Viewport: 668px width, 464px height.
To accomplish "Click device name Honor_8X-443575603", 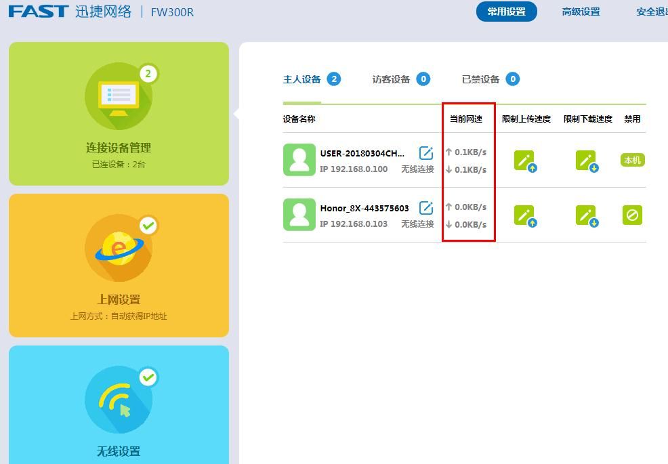I will click(x=364, y=209).
